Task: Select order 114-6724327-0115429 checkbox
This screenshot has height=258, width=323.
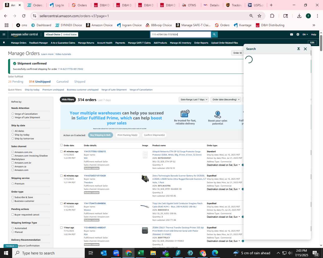Action: [61, 176]
